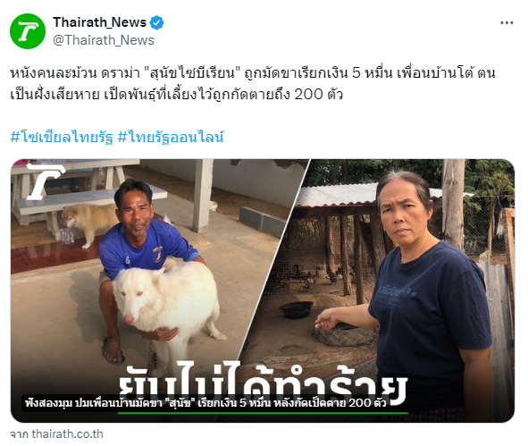Open the Thairath_News green profile avatar
This screenshot has width=528, height=446.
pos(28,31)
